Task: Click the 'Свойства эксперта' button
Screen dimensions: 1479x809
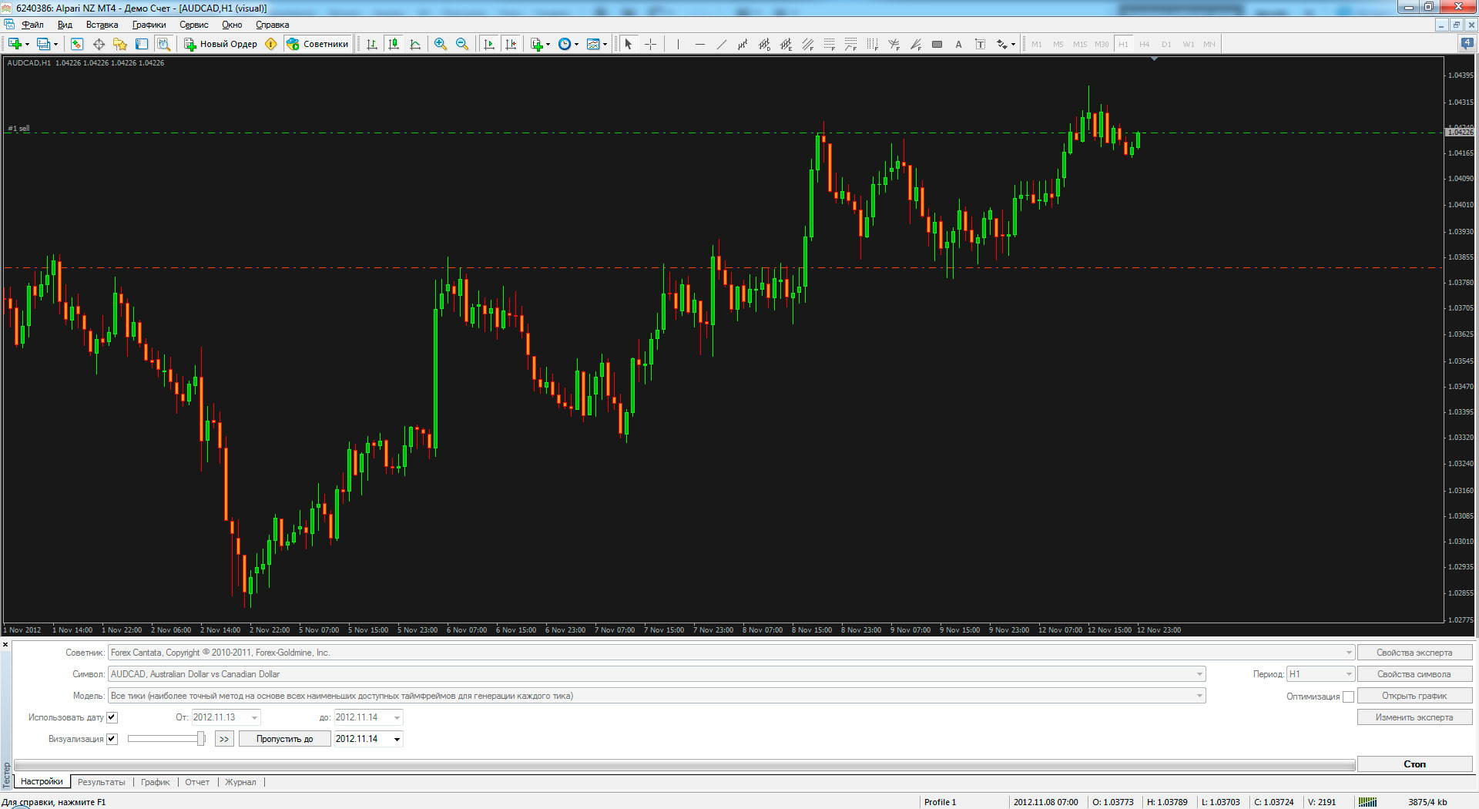Action: tap(1414, 653)
